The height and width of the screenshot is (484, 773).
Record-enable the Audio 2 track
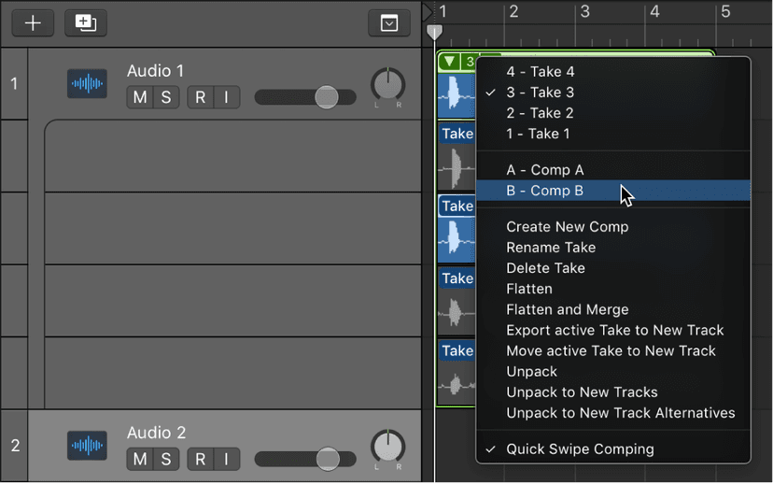point(200,459)
